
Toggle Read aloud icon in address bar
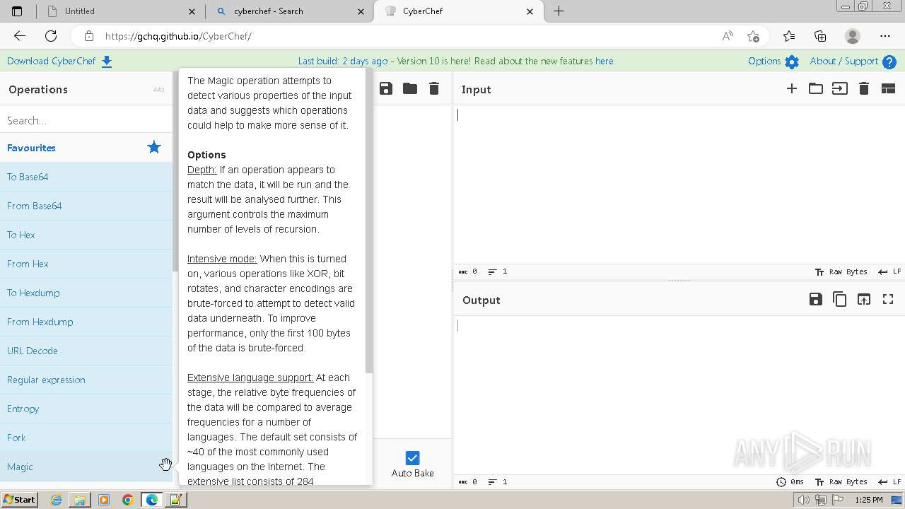pyautogui.click(x=727, y=36)
